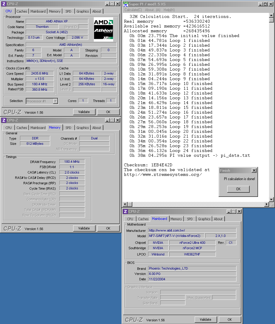Open the SPD tab in the Mainboard CPU-Z window

click(190, 219)
